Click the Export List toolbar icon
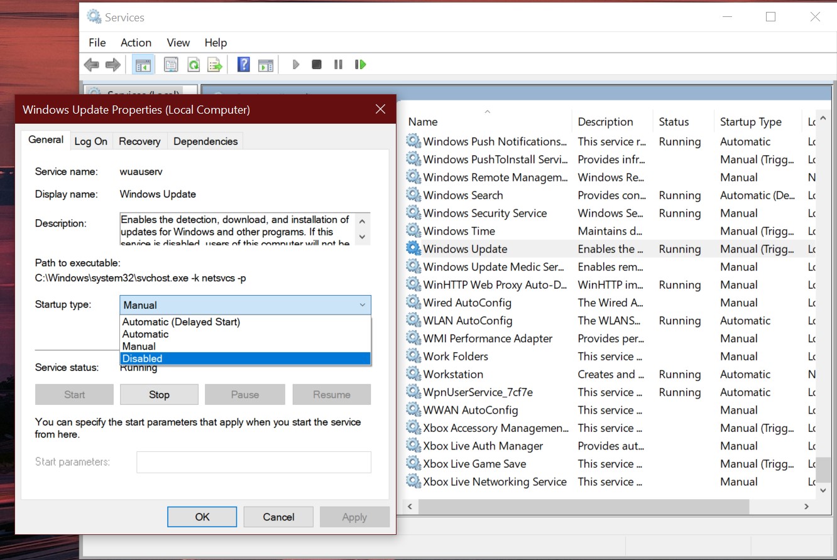Image resolution: width=837 pixels, height=560 pixels. click(215, 65)
